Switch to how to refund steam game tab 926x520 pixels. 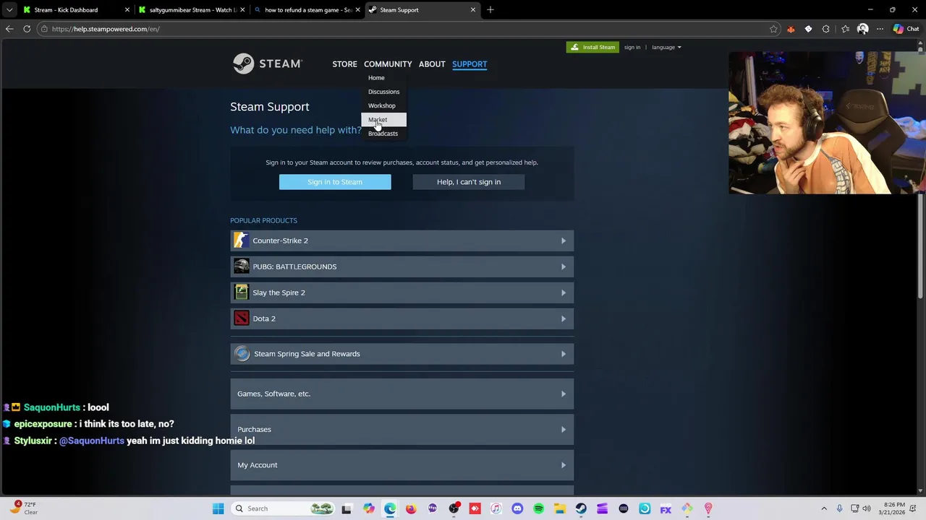(x=307, y=10)
